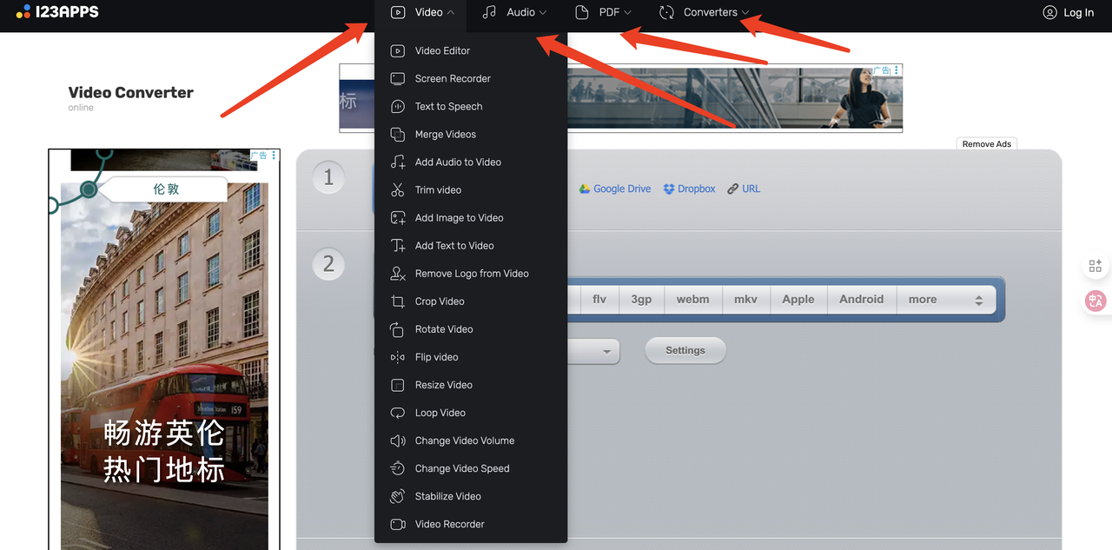Image resolution: width=1112 pixels, height=550 pixels.
Task: Click the Rotate Video icon
Action: pyautogui.click(x=398, y=329)
